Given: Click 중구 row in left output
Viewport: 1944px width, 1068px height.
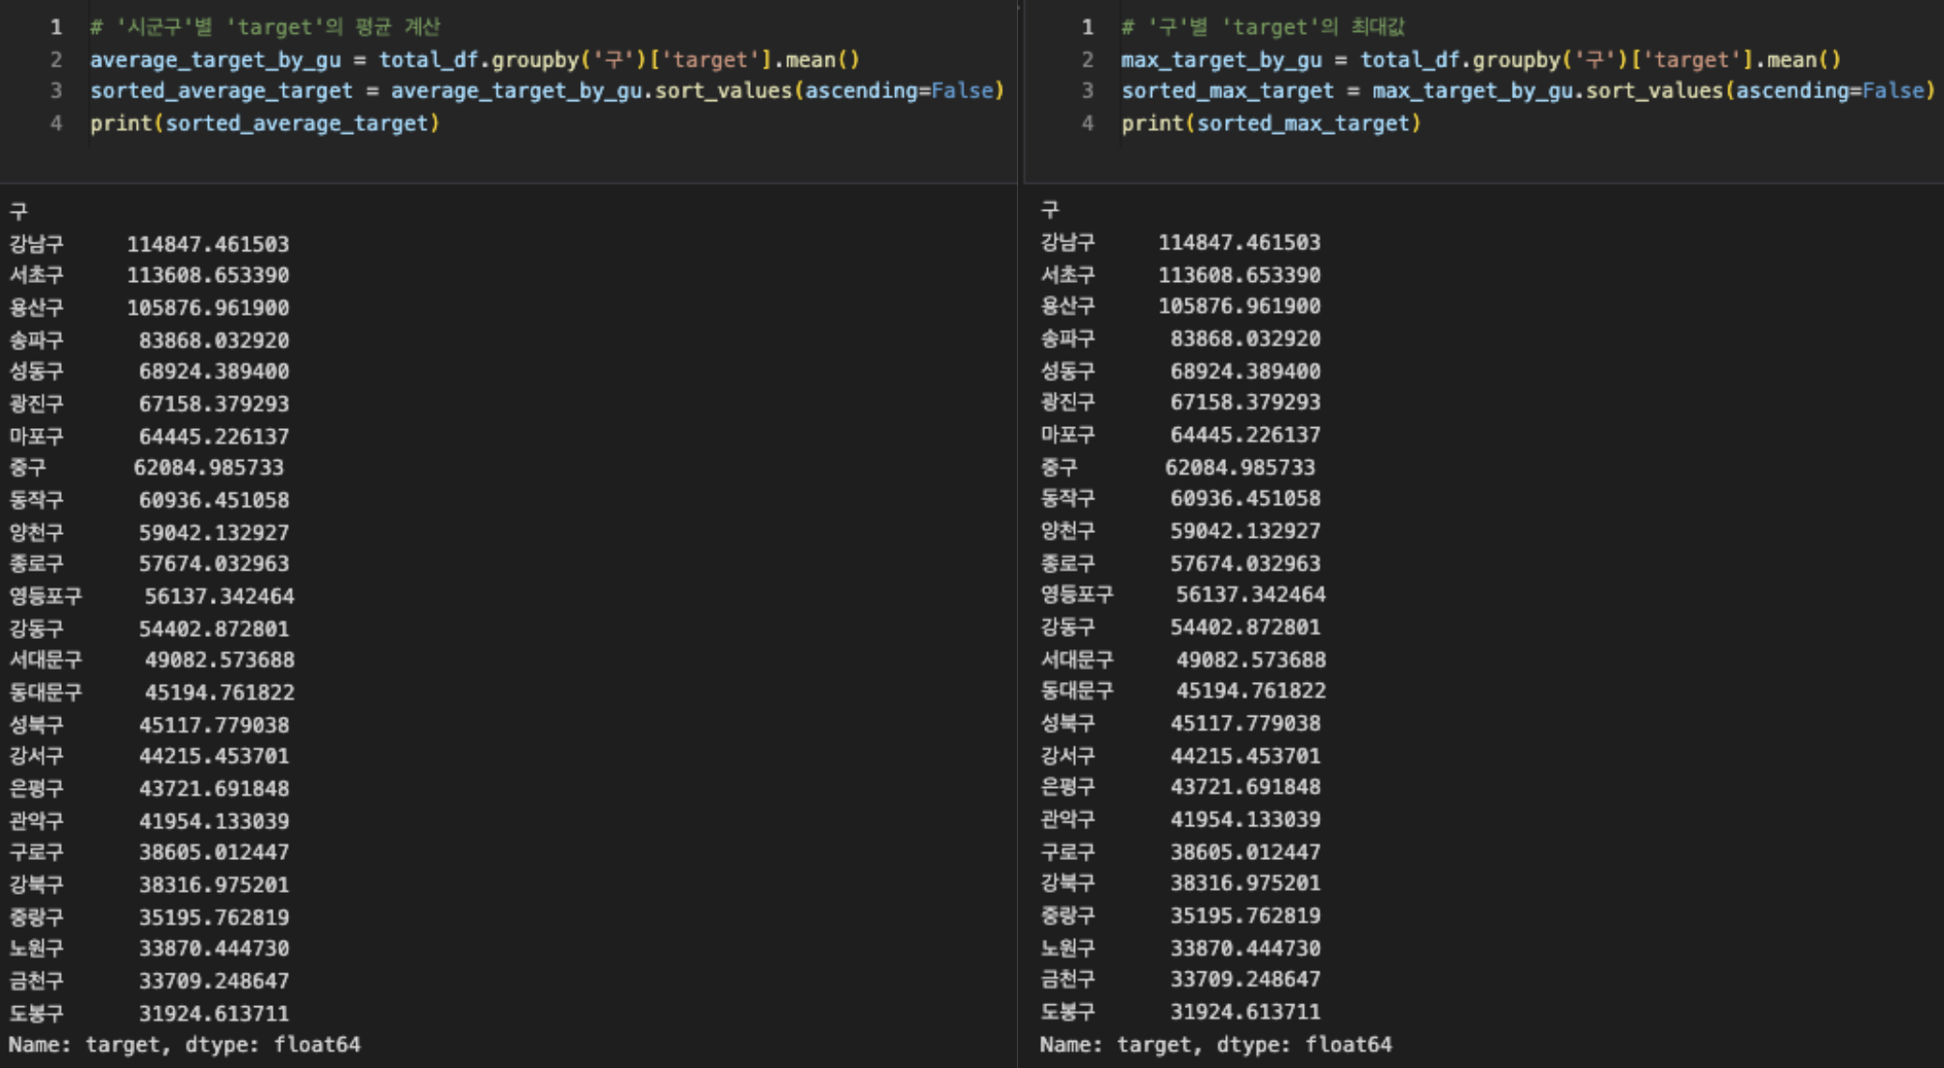Looking at the screenshot, I should [x=146, y=467].
